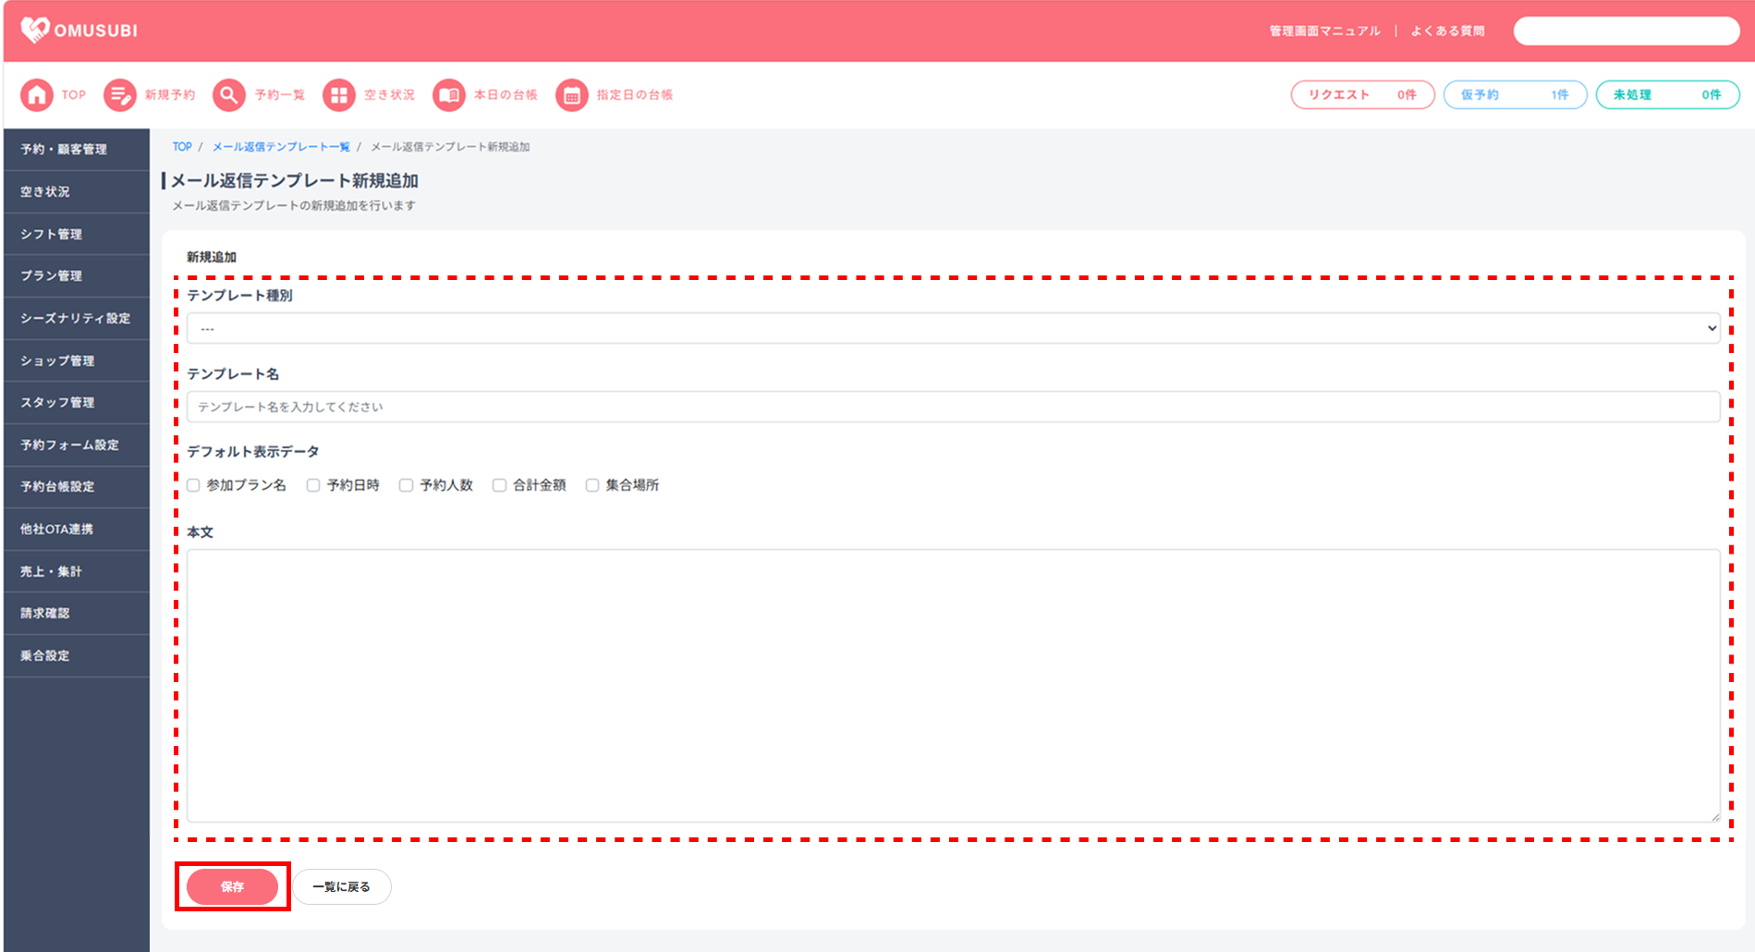Click the 指定日の台帳 toolbar label

coord(635,94)
